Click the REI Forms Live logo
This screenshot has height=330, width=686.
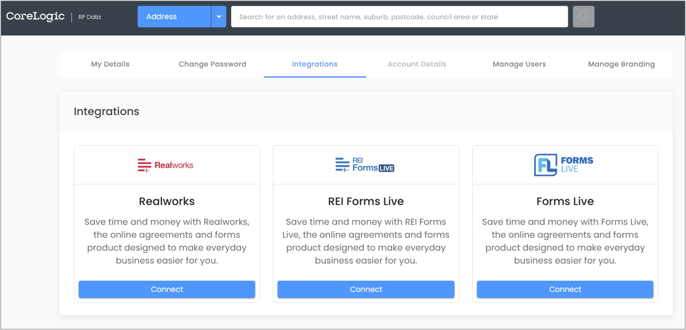tap(365, 165)
